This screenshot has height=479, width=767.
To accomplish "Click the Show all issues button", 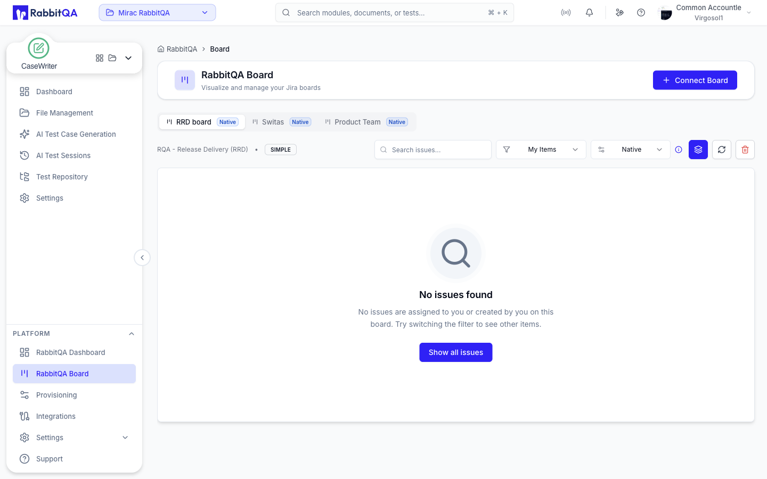I will [456, 352].
